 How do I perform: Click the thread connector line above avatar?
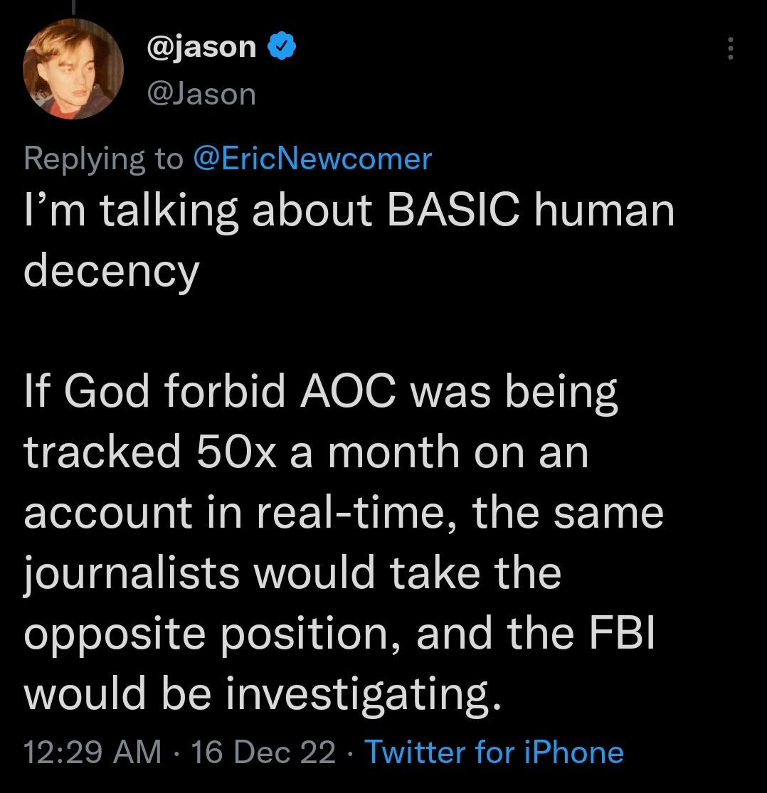pyautogui.click(x=73, y=6)
